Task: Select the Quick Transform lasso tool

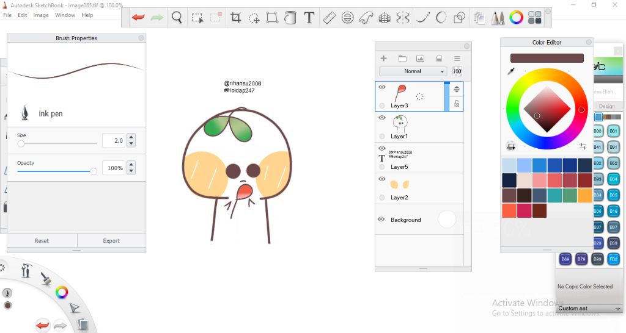Action: point(254,18)
